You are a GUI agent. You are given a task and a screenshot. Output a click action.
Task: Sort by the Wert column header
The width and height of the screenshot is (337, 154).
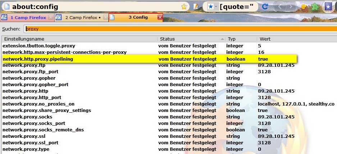tap(297, 39)
